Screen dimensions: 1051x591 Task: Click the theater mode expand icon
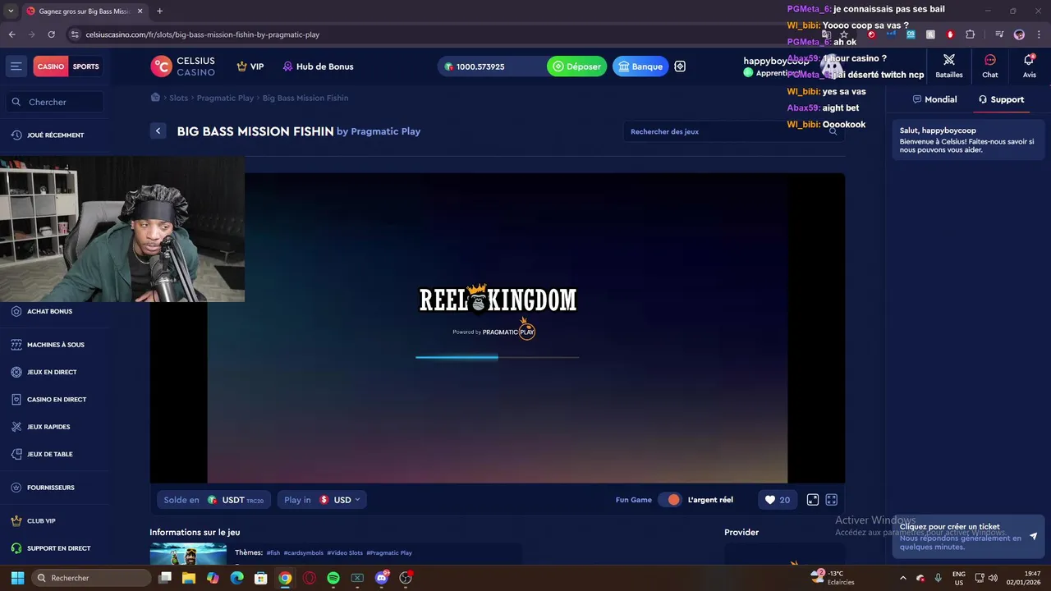coord(813,500)
